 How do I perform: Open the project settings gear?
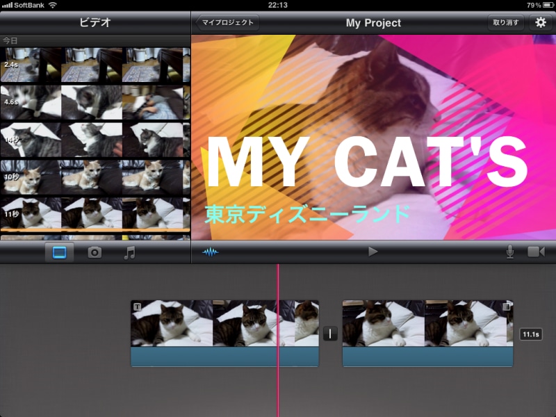click(x=540, y=23)
